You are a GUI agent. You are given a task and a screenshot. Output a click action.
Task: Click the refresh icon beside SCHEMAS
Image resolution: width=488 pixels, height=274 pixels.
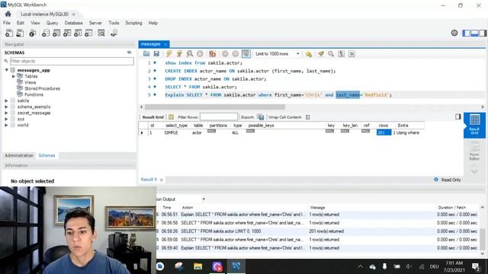129,53
